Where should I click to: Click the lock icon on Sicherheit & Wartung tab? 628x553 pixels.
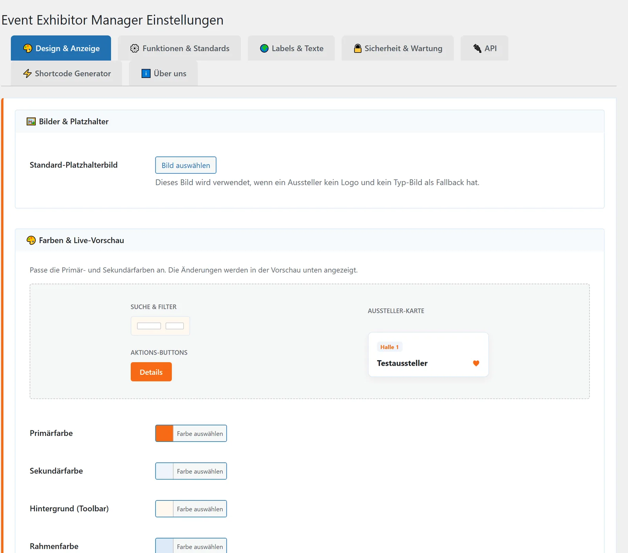pyautogui.click(x=358, y=48)
